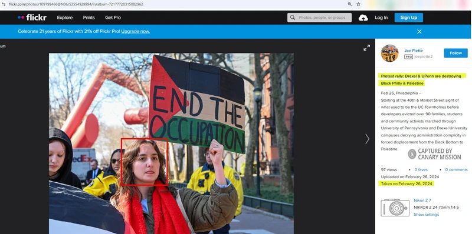Select Get Pro in navigation
The width and height of the screenshot is (472, 234).
click(113, 18)
